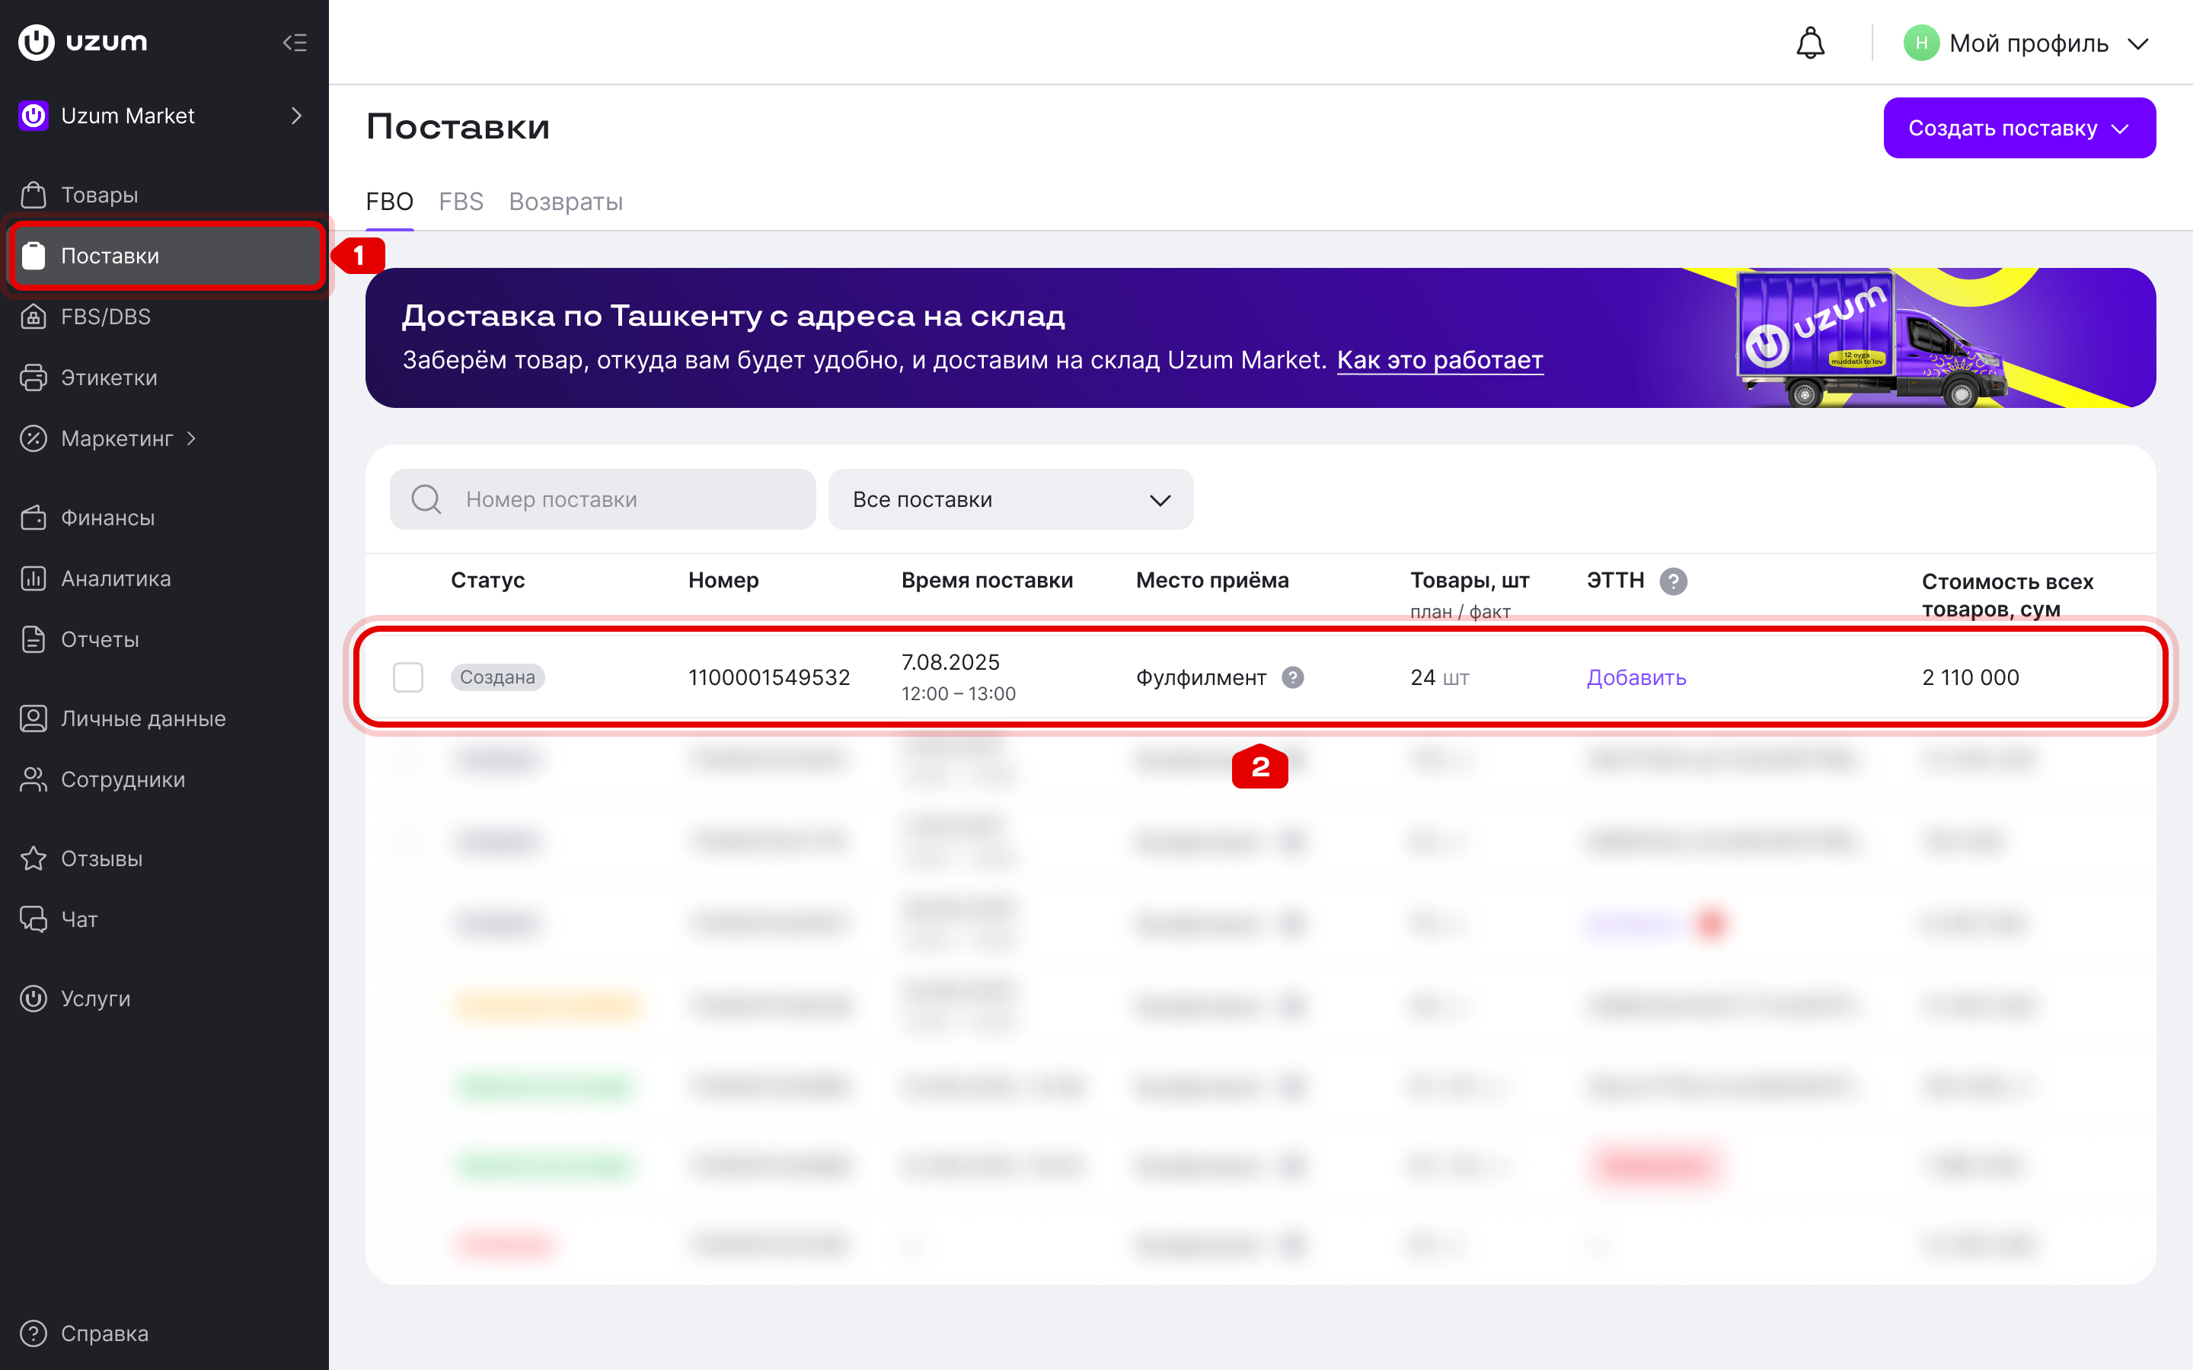2193x1370 pixels.
Task: Click the Создана status badge
Action: 497,677
